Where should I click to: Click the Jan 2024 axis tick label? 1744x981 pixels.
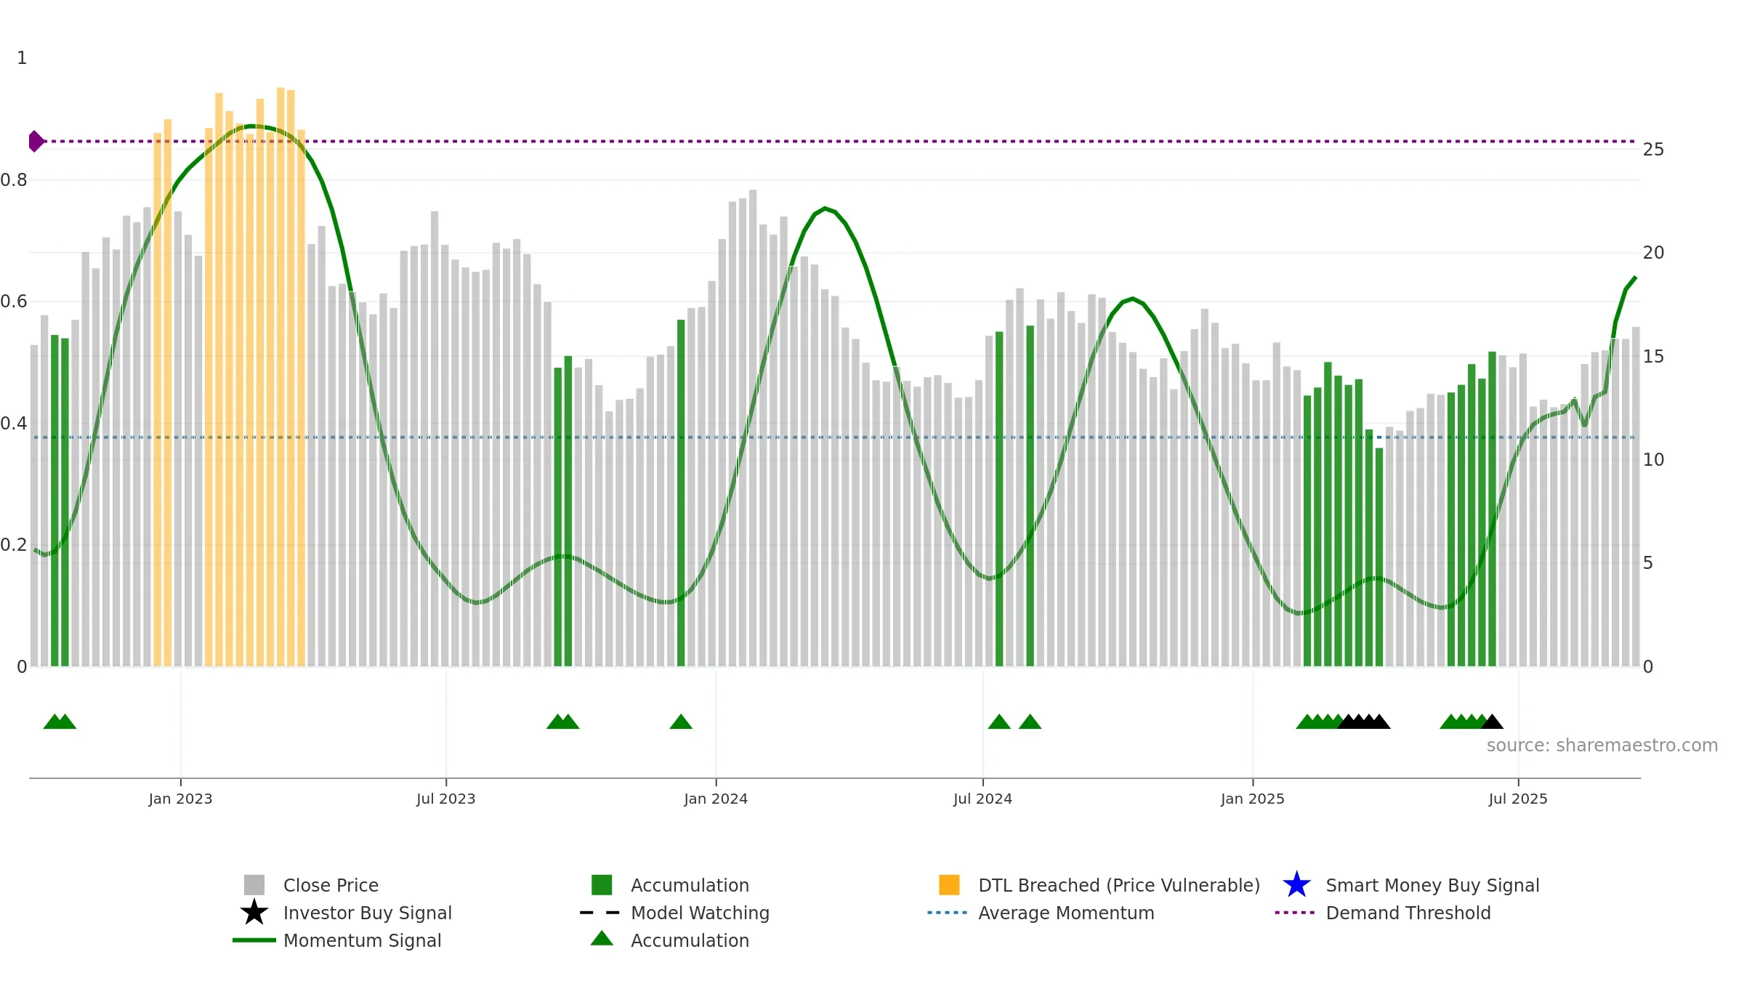(716, 799)
